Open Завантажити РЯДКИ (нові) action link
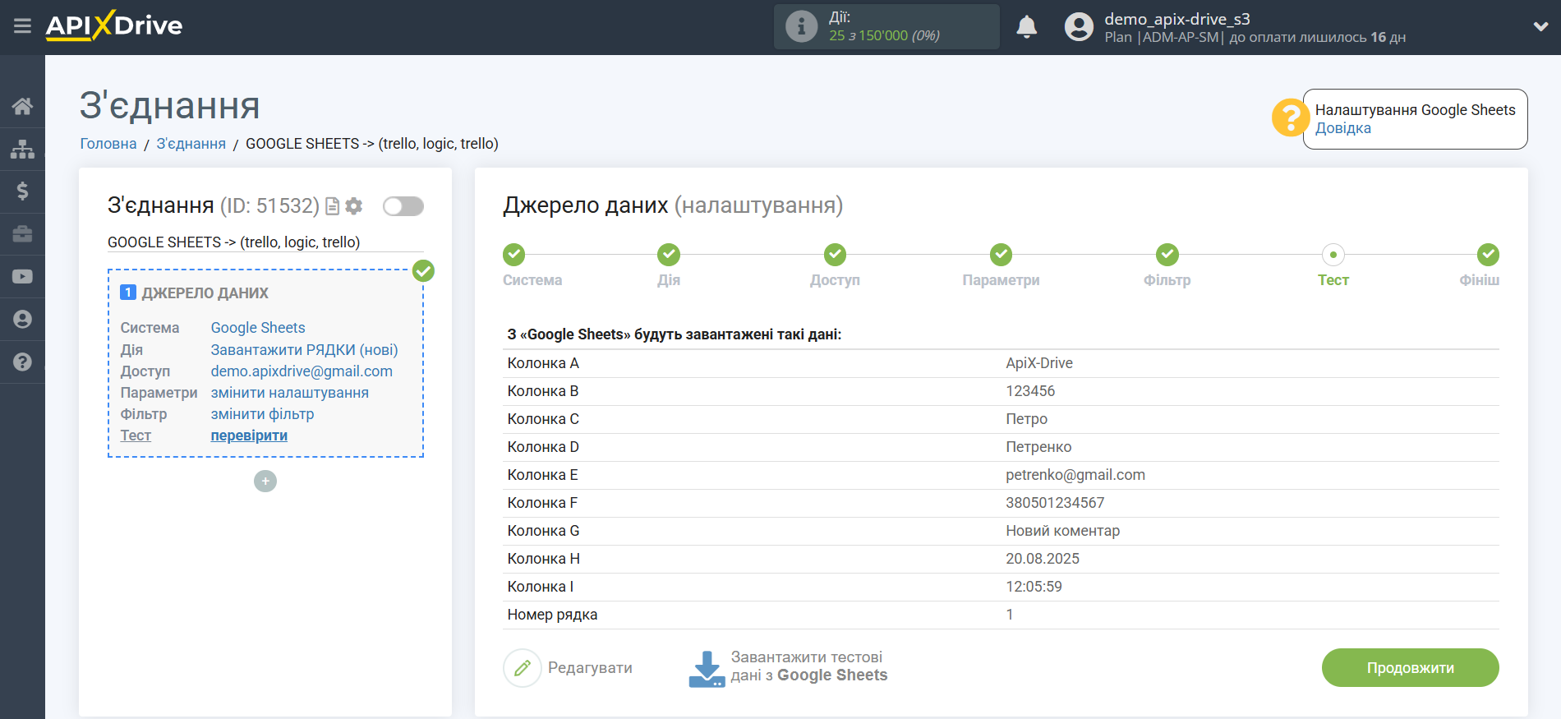1561x719 pixels. coord(304,350)
